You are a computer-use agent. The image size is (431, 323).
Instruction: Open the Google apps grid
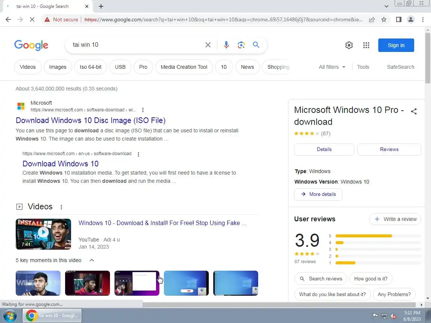[x=366, y=45]
